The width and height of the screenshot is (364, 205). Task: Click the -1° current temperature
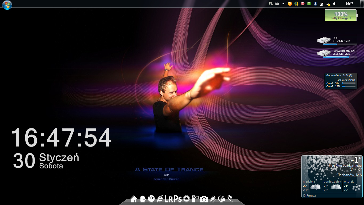pyautogui.click(x=356, y=160)
